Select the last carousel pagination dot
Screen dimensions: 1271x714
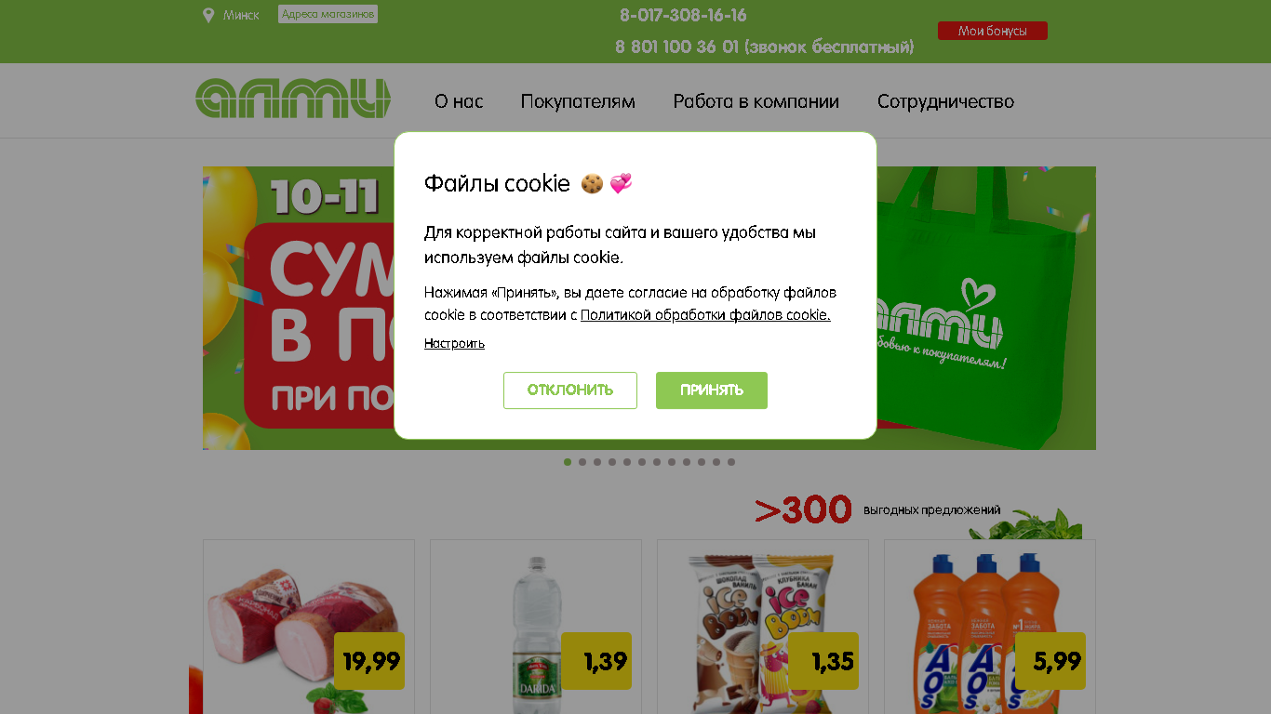pos(731,462)
